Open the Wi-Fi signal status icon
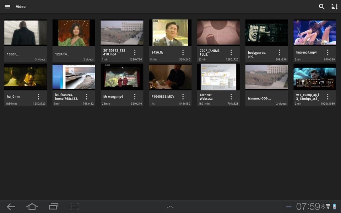This screenshot has height=213, width=341. 328,206
